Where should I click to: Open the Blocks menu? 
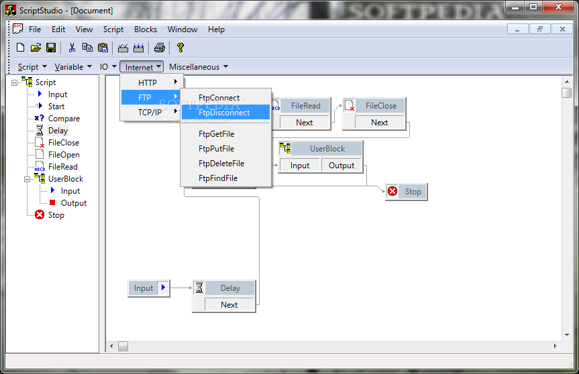pos(146,29)
